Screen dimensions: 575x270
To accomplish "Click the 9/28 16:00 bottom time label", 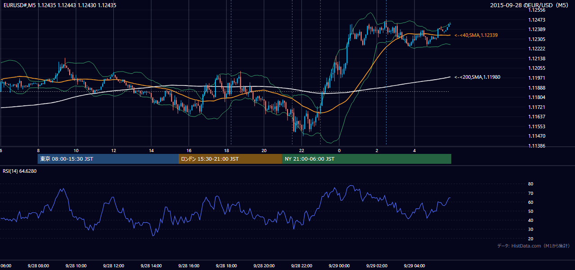I will (189, 265).
